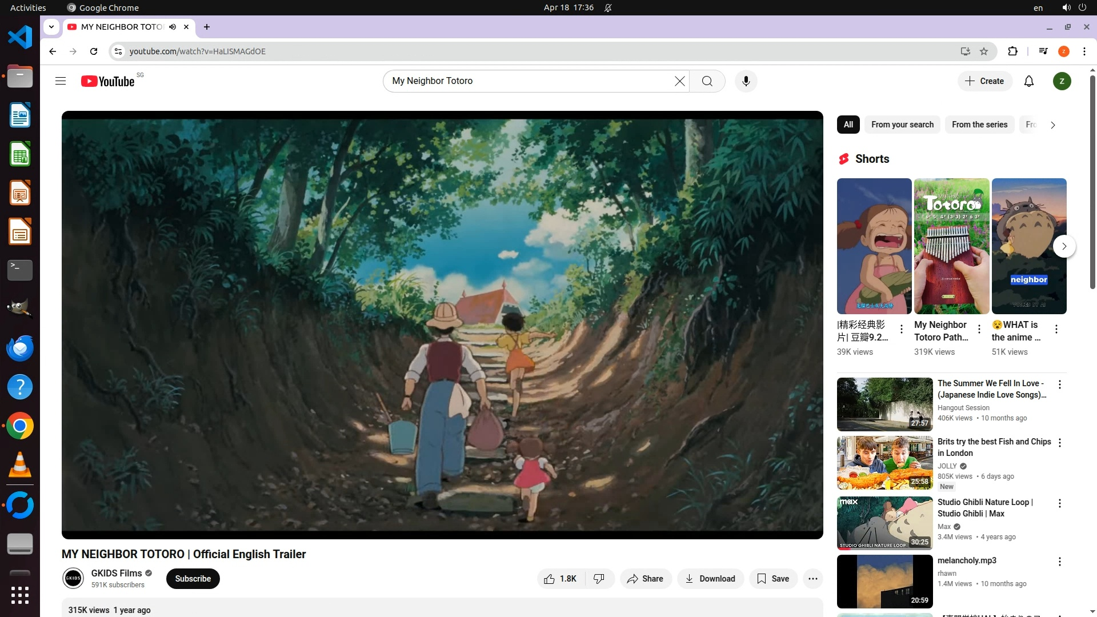Mute the tab via speaker icon

(173, 27)
